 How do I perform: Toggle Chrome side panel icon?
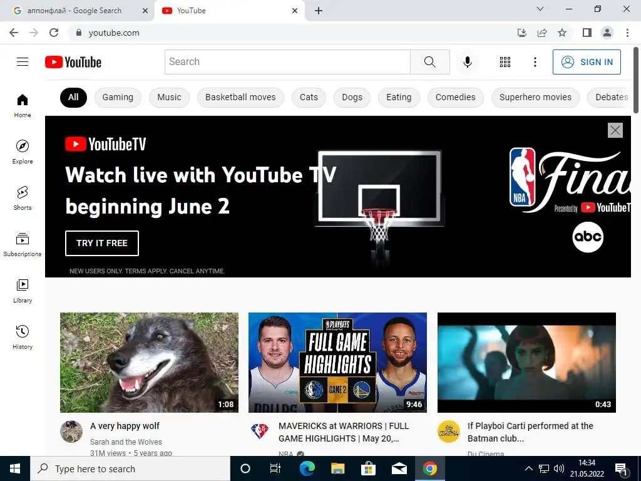587,33
